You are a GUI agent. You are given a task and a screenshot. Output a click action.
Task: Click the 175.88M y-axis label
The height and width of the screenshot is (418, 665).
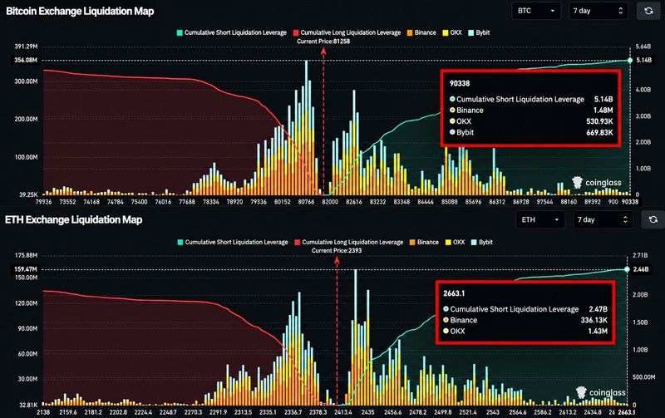(27, 255)
